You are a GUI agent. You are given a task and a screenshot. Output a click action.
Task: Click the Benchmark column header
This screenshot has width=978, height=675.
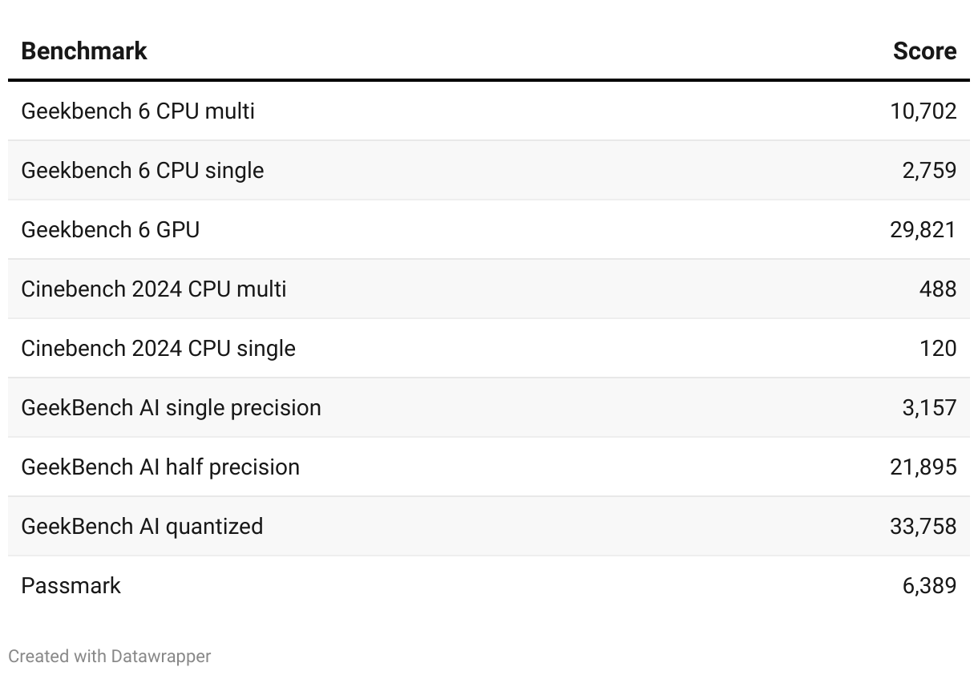pos(84,51)
